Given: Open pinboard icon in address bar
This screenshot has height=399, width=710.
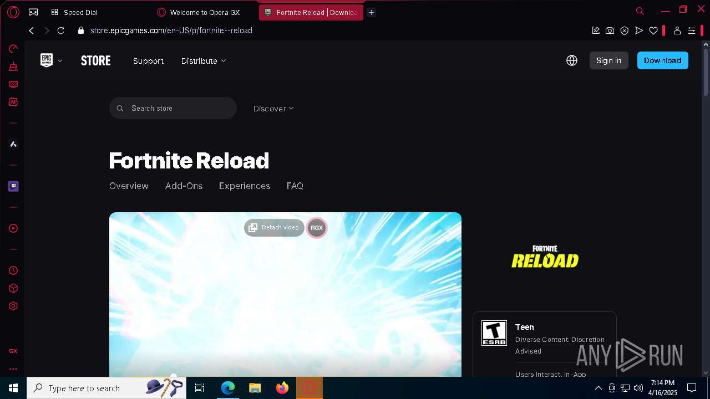Looking at the screenshot, I should pos(596,30).
